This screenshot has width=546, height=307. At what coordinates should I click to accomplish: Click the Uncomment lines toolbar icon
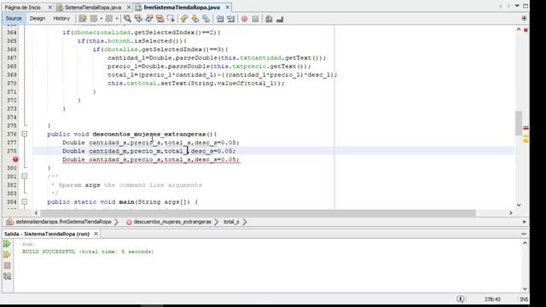pos(280,19)
